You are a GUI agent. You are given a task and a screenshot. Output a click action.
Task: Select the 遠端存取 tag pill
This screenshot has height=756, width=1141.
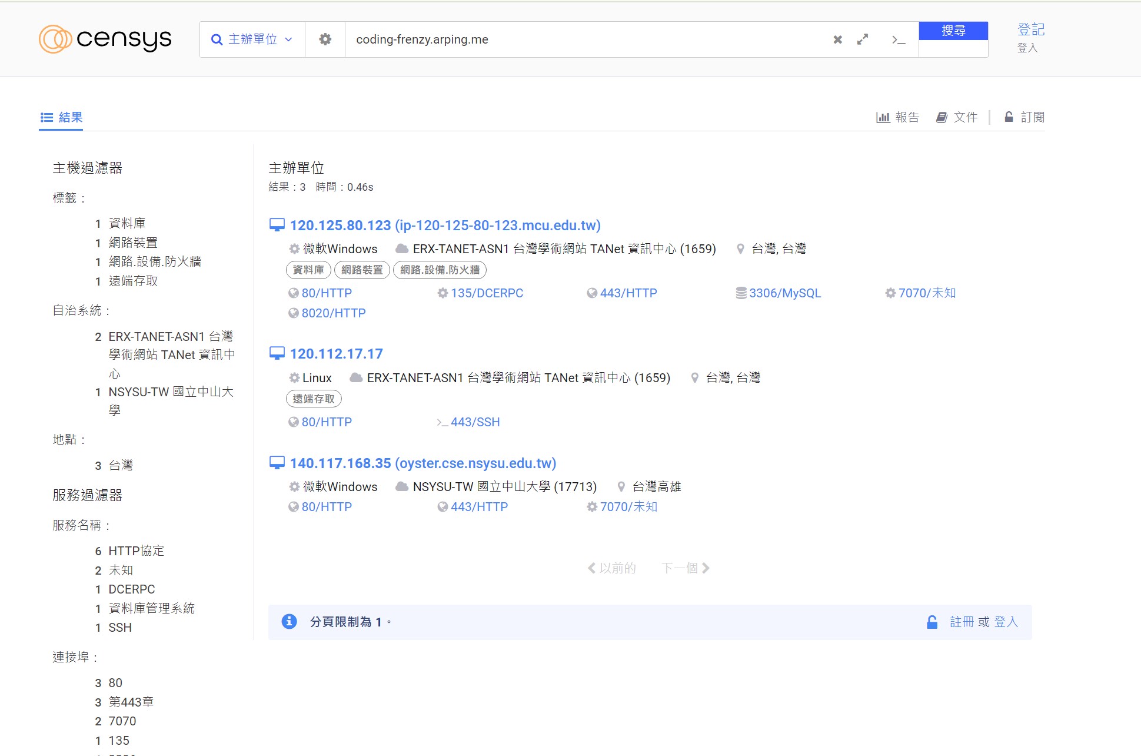pyautogui.click(x=314, y=399)
